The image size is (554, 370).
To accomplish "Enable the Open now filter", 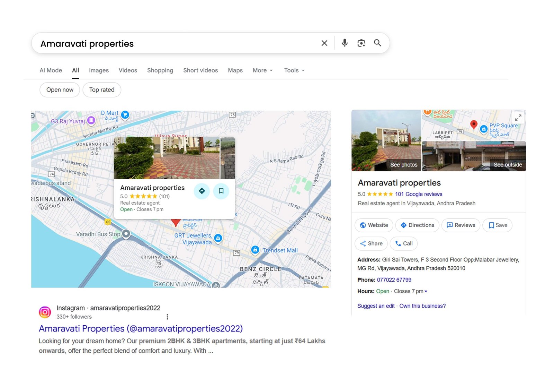I will (59, 90).
